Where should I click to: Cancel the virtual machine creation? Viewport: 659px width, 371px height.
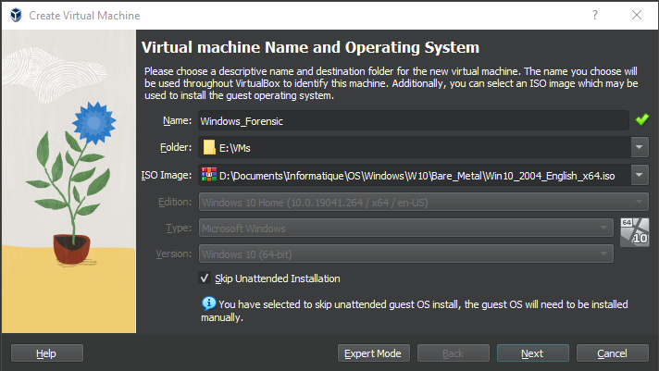612,353
